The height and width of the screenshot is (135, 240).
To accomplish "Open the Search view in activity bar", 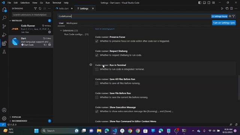I will [4, 18].
